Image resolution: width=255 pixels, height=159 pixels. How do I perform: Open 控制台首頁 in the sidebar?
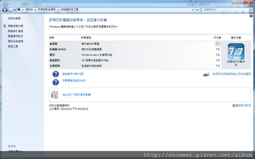click(14, 18)
